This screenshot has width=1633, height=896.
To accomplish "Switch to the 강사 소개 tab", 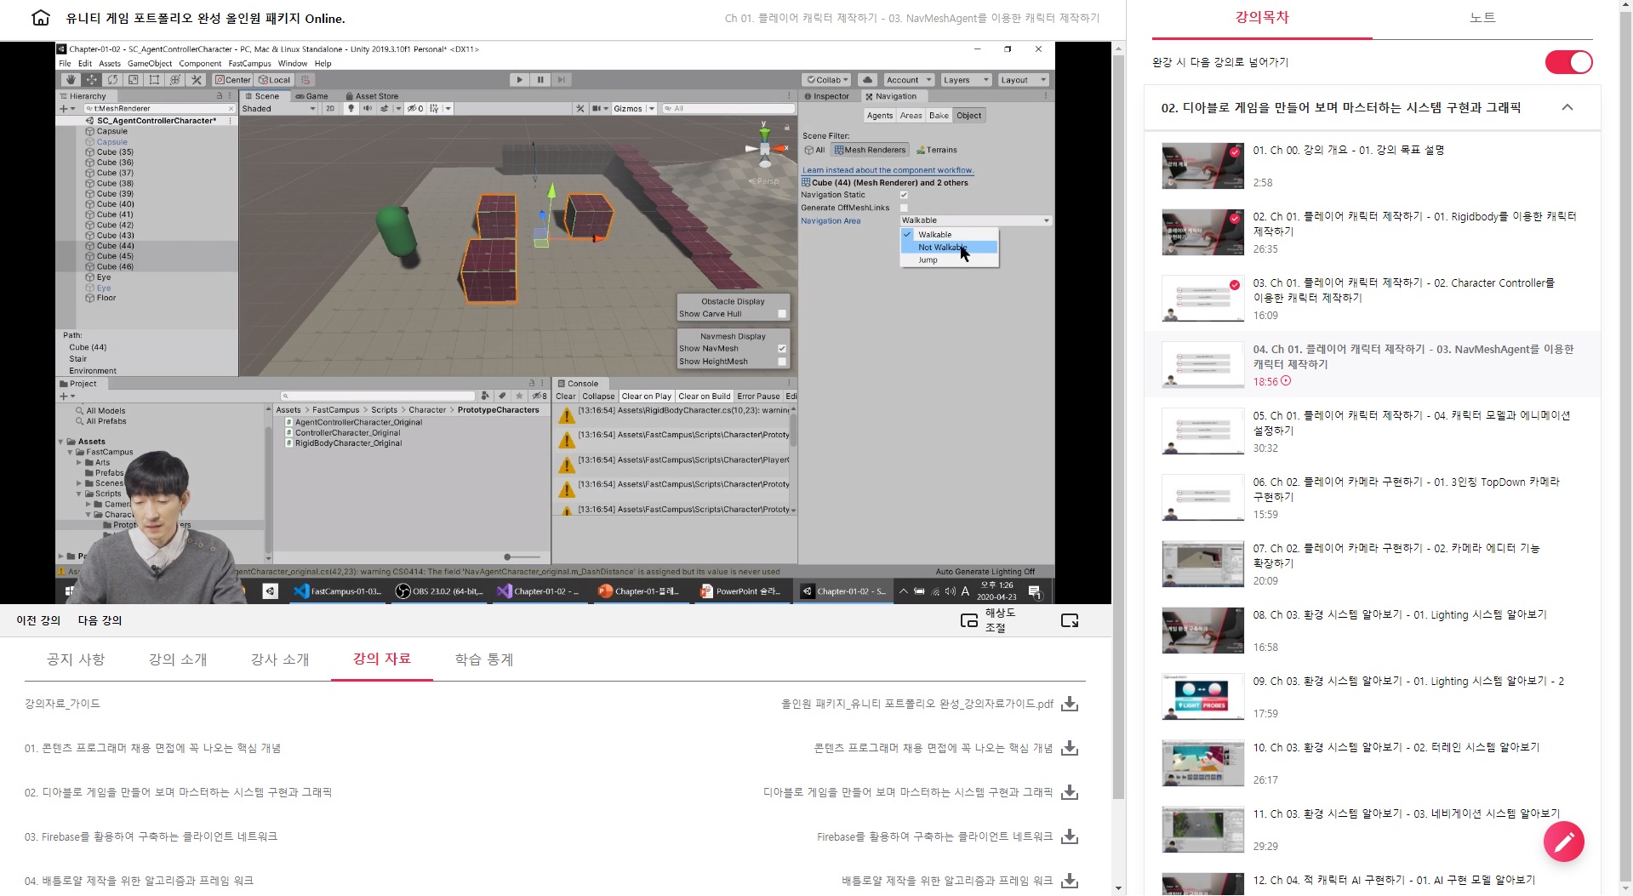I will (x=280, y=659).
